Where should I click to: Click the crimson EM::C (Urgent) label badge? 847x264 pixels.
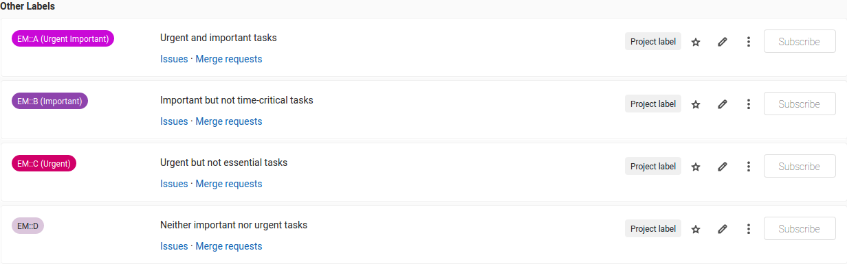point(44,163)
